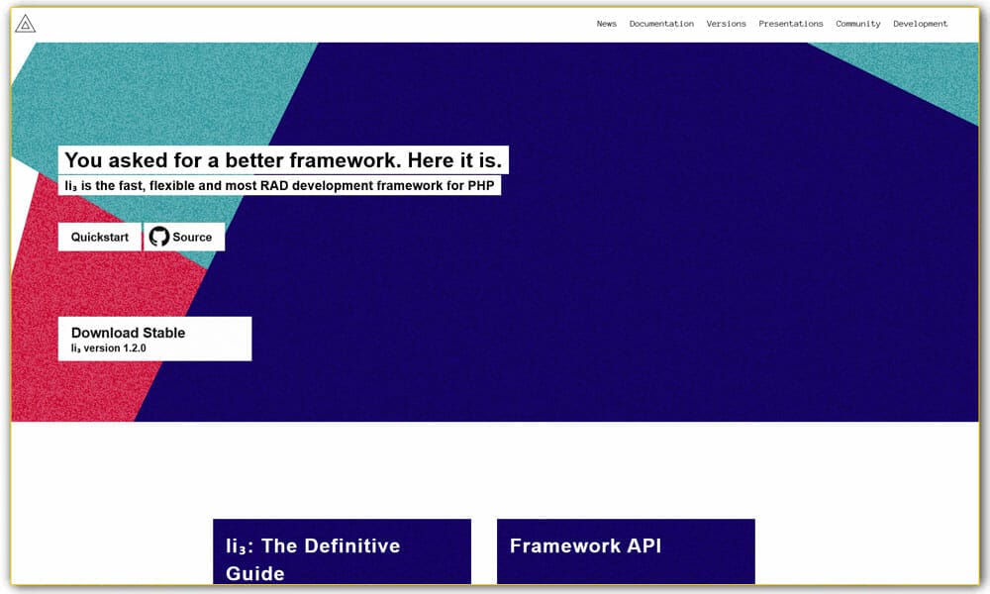Click the RAD development framework tagline
990x594 pixels.
click(281, 185)
